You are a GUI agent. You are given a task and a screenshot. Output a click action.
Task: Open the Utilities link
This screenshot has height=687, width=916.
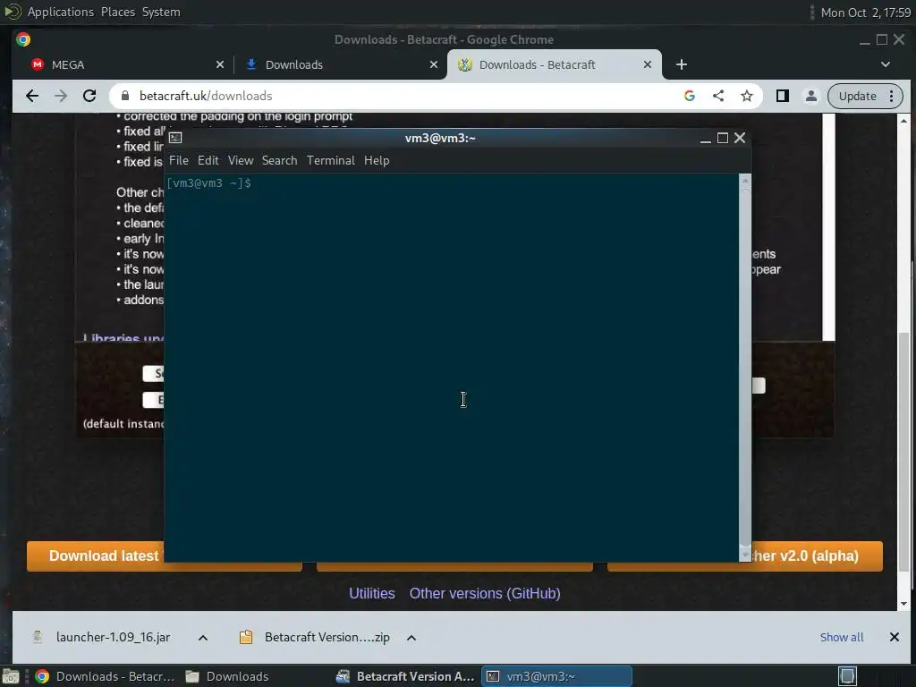coord(372,594)
